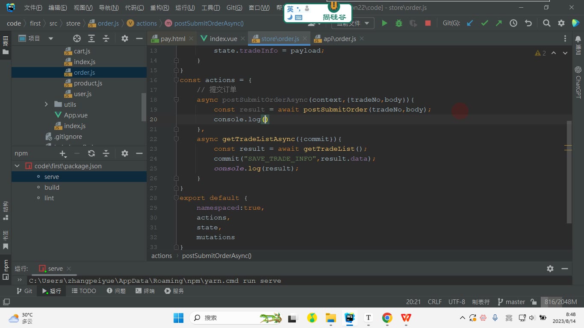Expand the utils folder

point(47,104)
